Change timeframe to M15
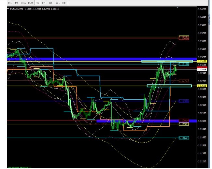The width and height of the screenshot is (212, 169). point(24,3)
